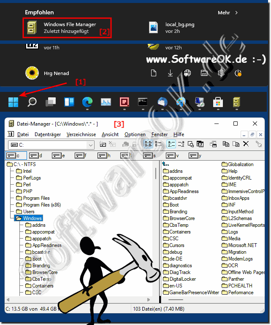Launch Microsoft Edge from the taskbar

coord(87,102)
